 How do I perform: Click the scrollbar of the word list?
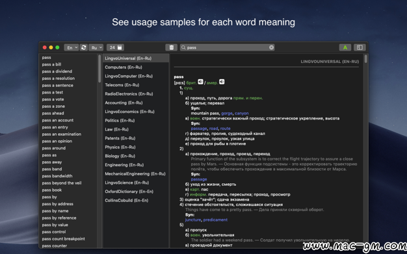(99, 69)
